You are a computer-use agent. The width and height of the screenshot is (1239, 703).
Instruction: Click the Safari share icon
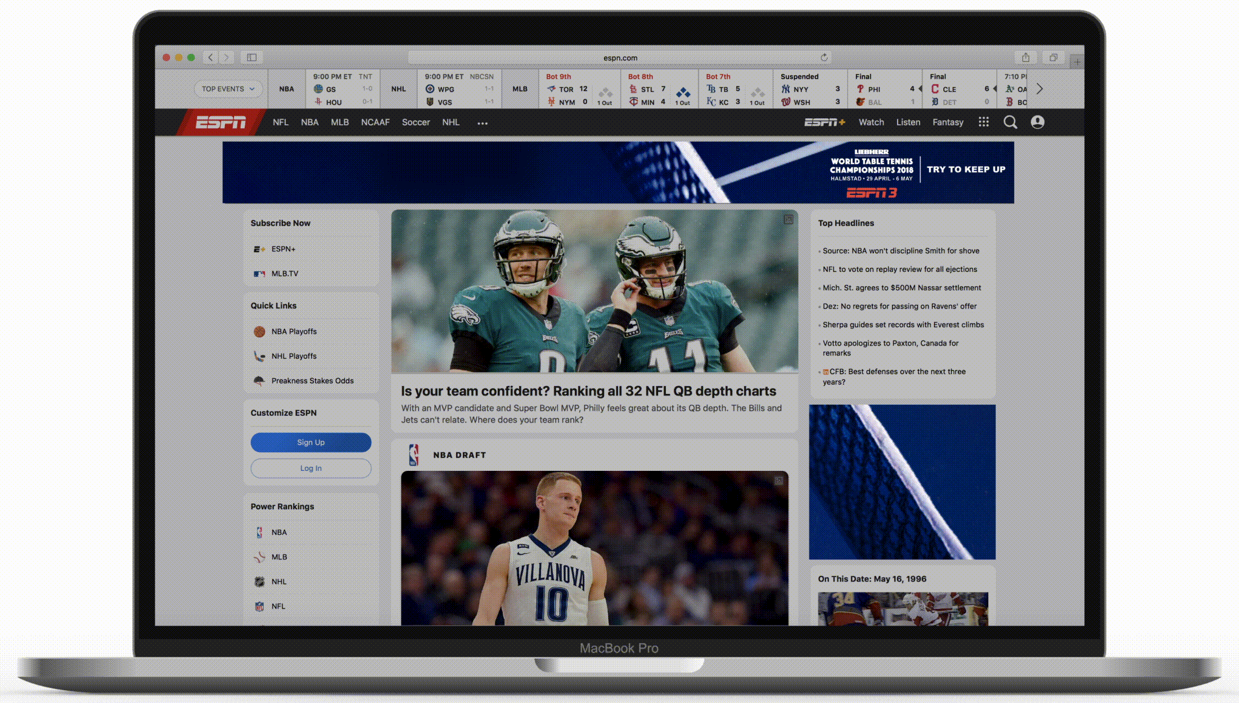1025,57
